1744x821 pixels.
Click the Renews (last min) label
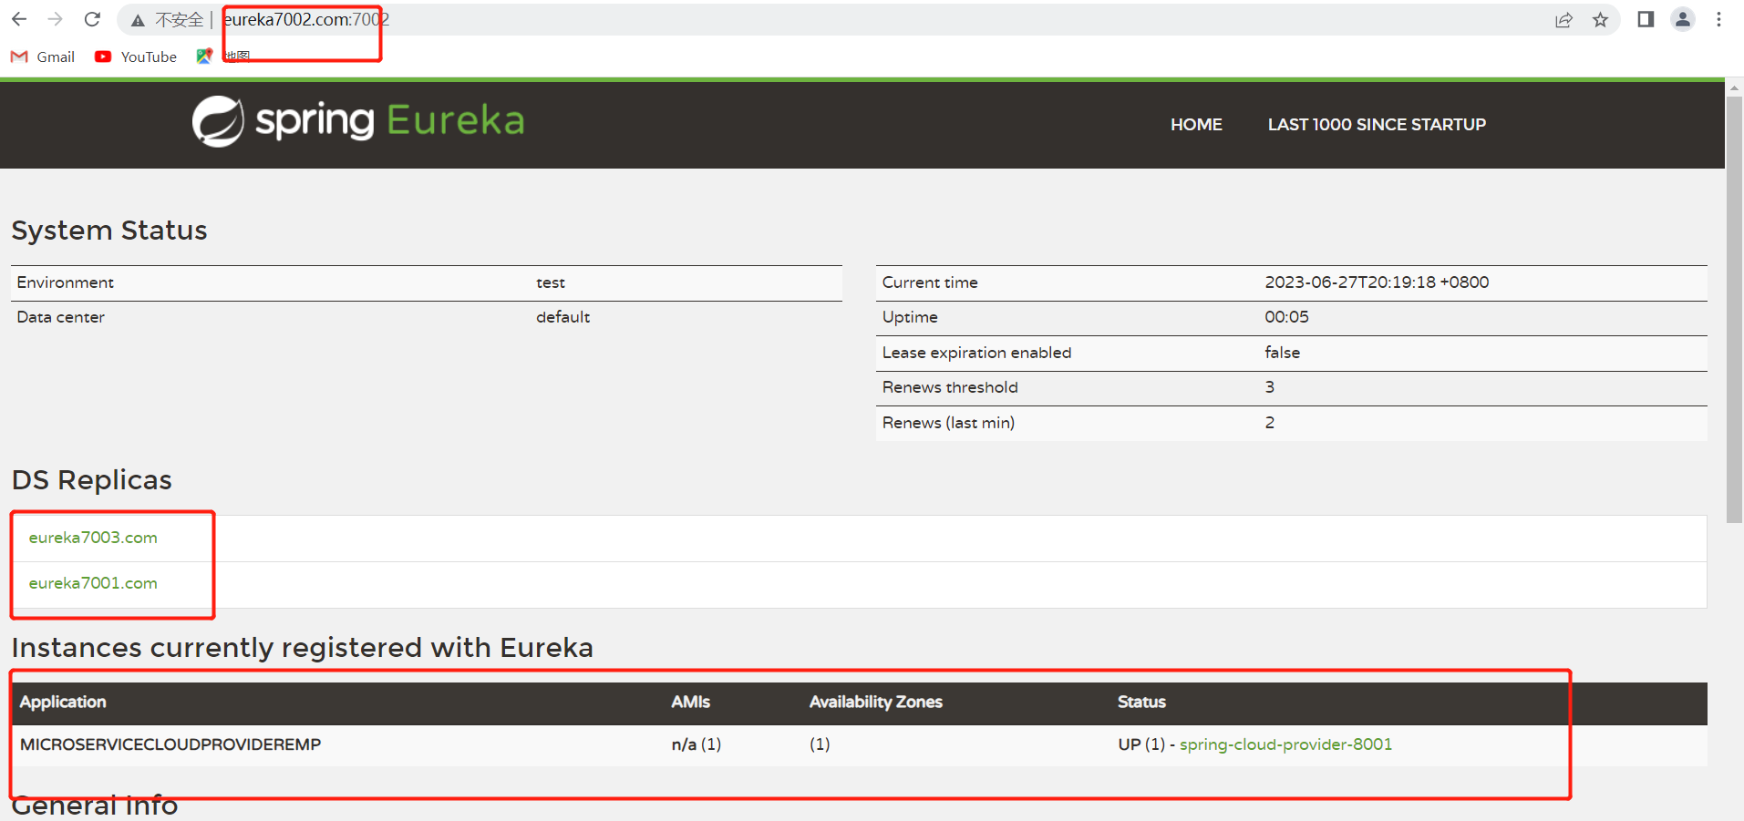(948, 423)
